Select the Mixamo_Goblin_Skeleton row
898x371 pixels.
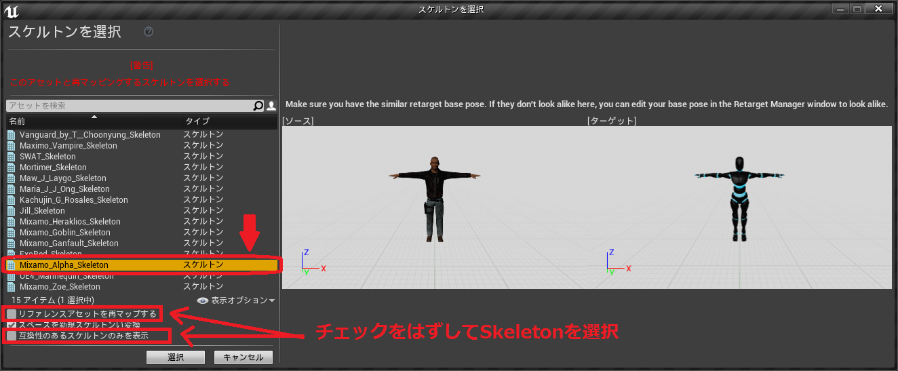click(142, 233)
